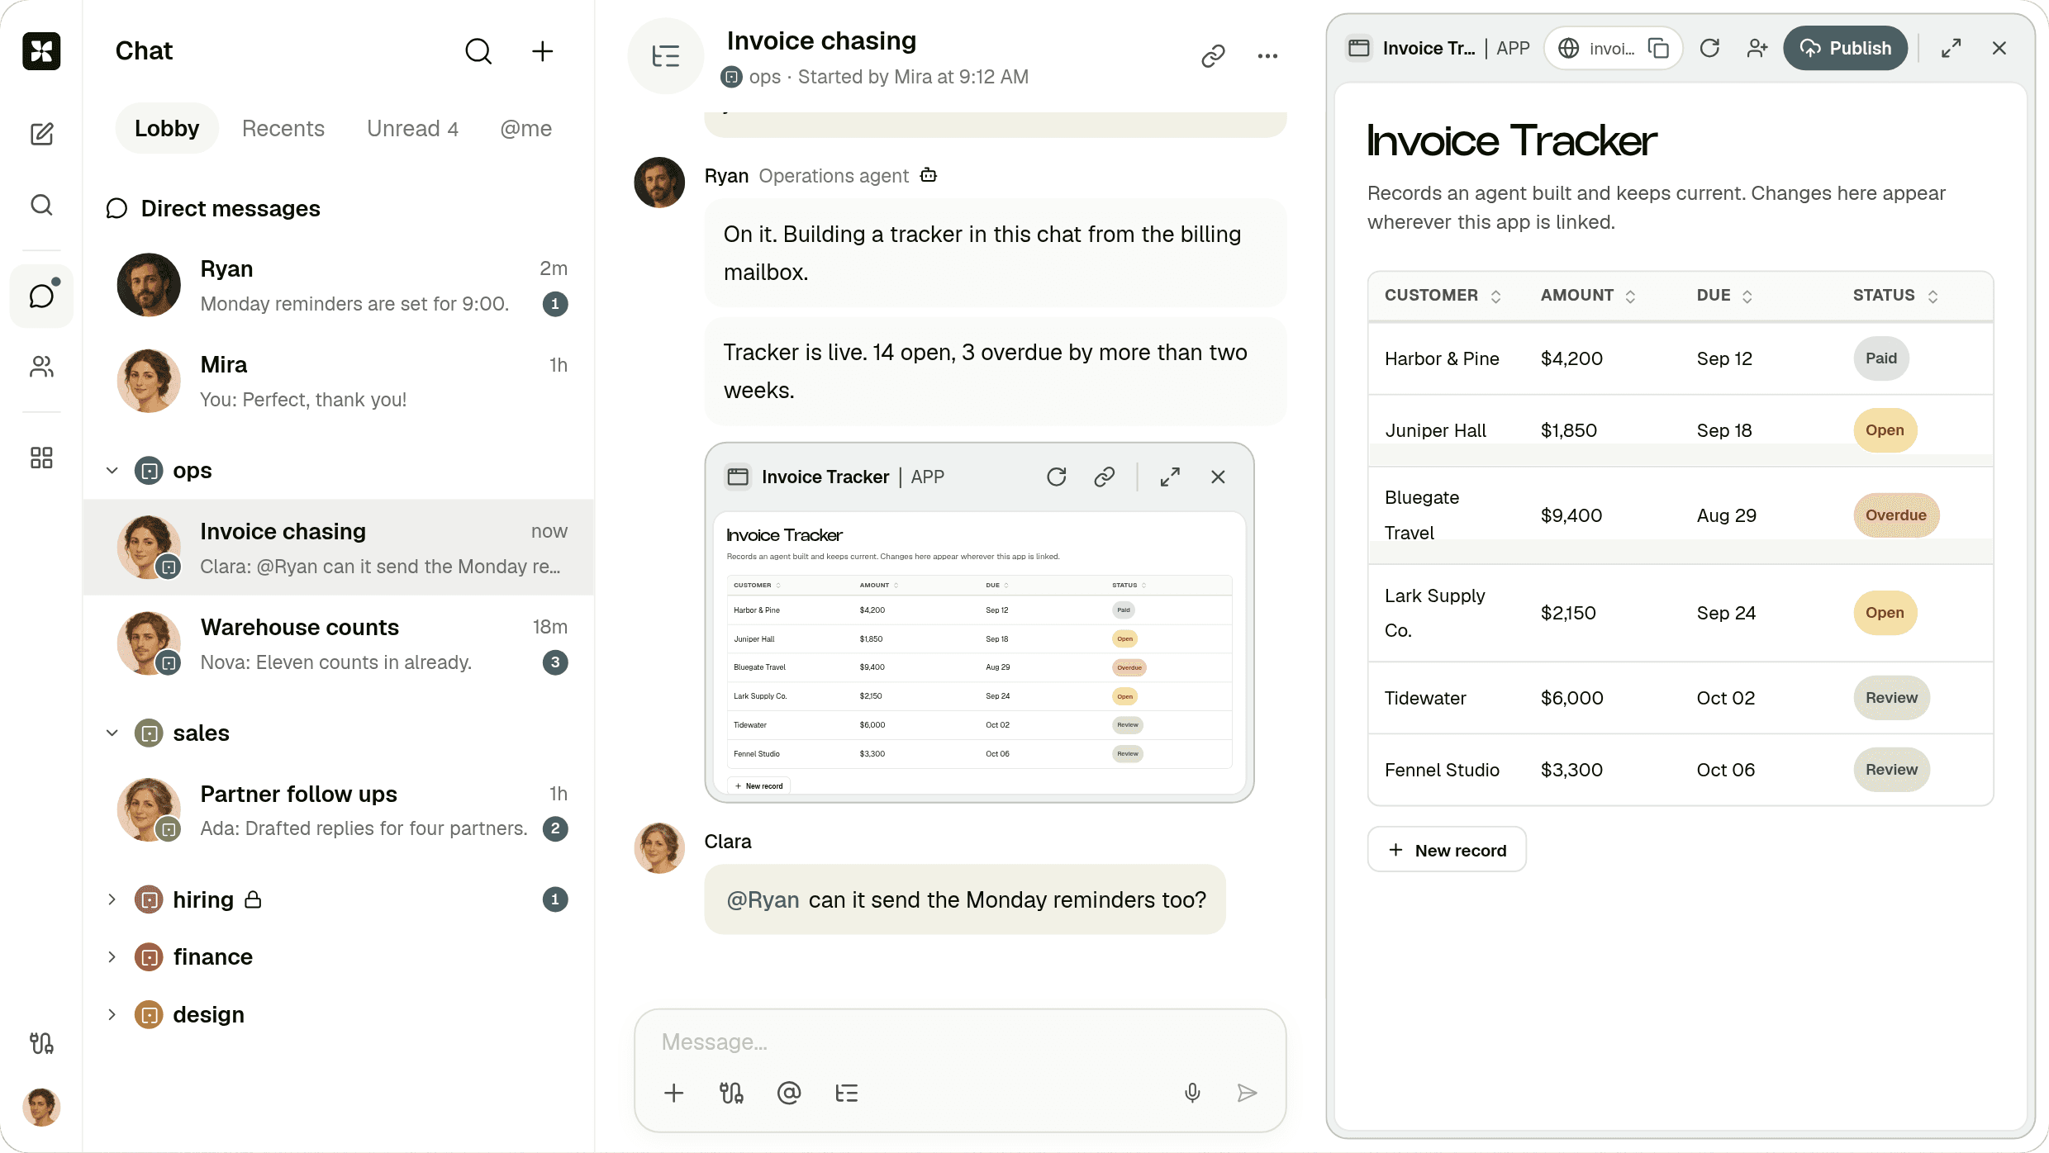
Task: Copy thread link in Invoice chasing header
Action: click(1213, 56)
